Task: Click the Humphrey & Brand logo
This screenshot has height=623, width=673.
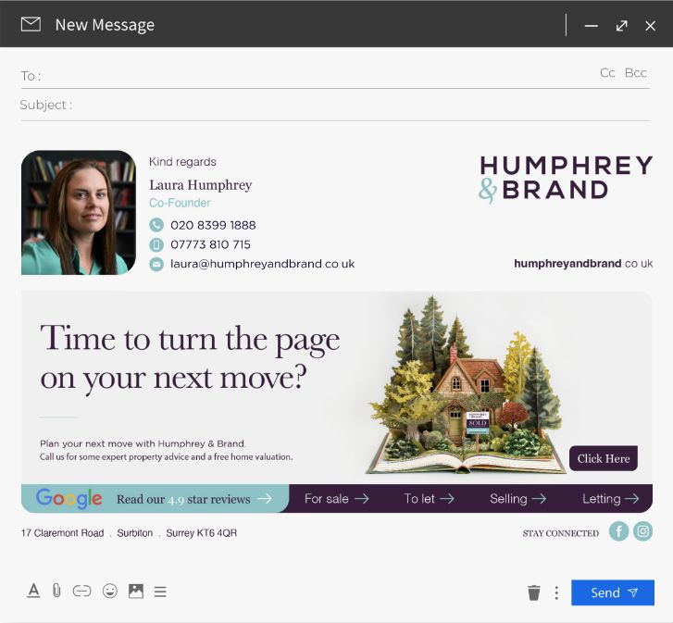Action: click(566, 179)
